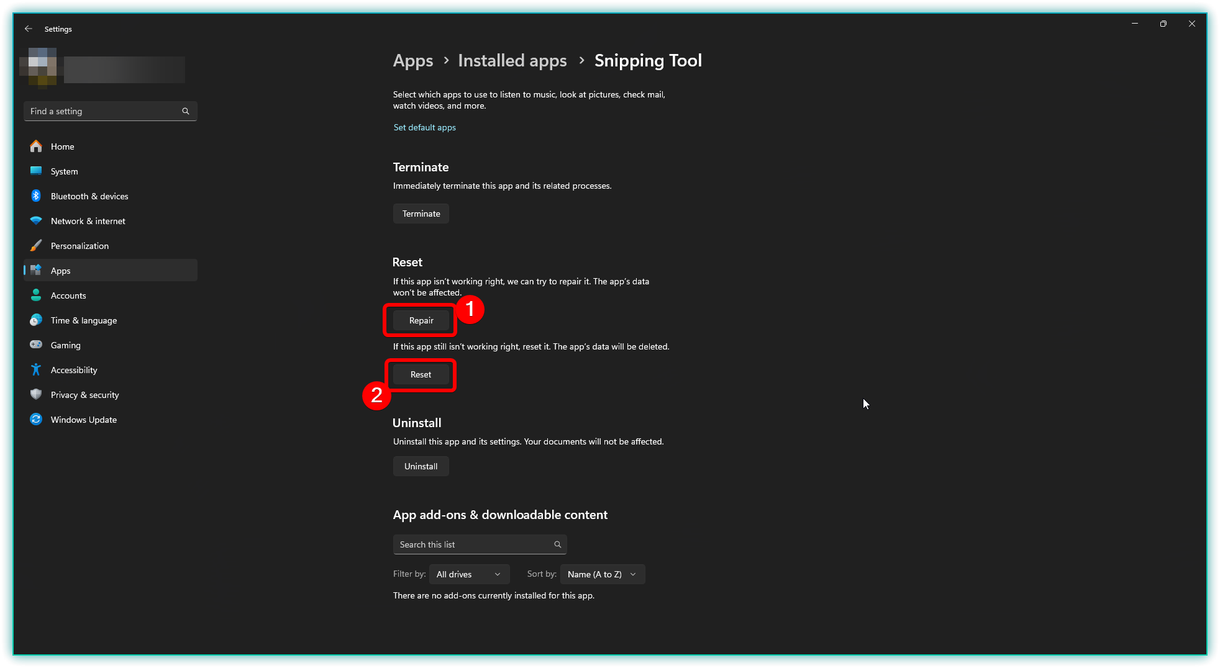
Task: Open the Name (A to Z) sort dropdown
Action: tap(602, 574)
